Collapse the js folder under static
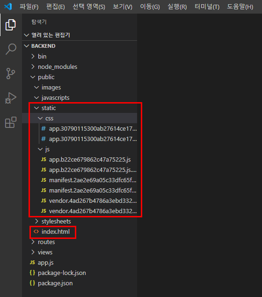This screenshot has width=262, height=297. (x=80, y=149)
